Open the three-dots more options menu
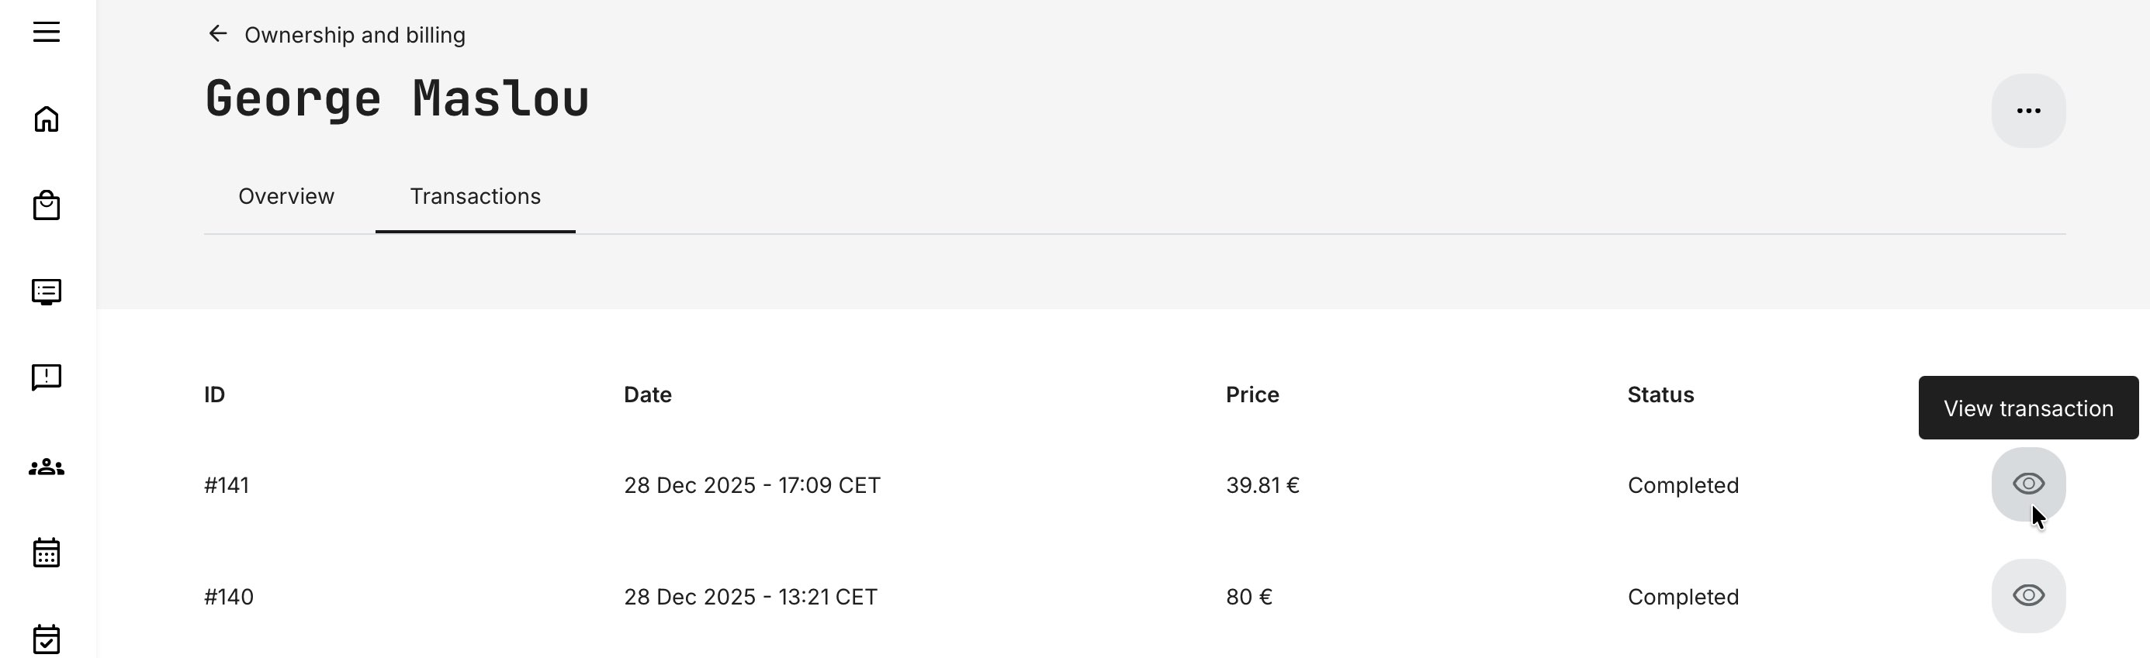The image size is (2150, 658). pos(2028,111)
